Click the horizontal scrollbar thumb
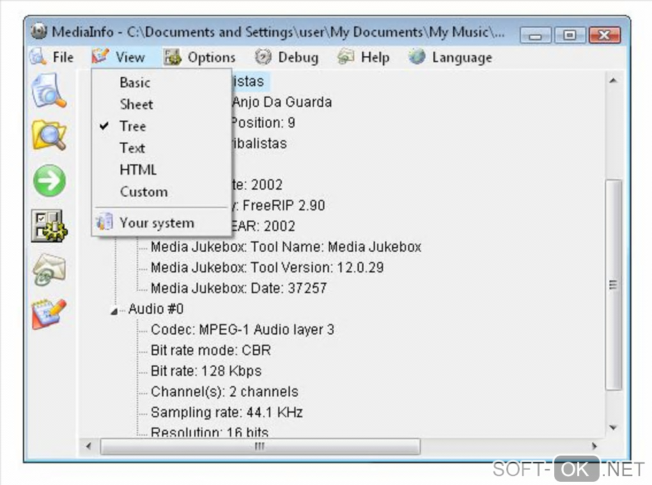Image resolution: width=652 pixels, height=485 pixels. click(x=260, y=447)
